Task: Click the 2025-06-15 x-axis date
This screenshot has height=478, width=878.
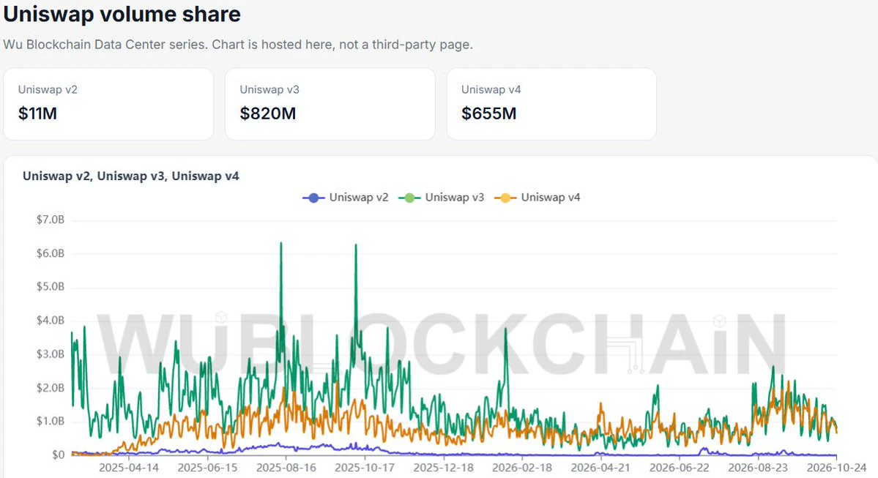Action: tap(208, 467)
